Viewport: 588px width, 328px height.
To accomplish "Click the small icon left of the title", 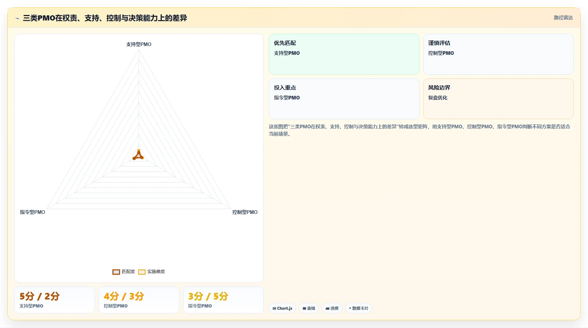I will pyautogui.click(x=17, y=18).
